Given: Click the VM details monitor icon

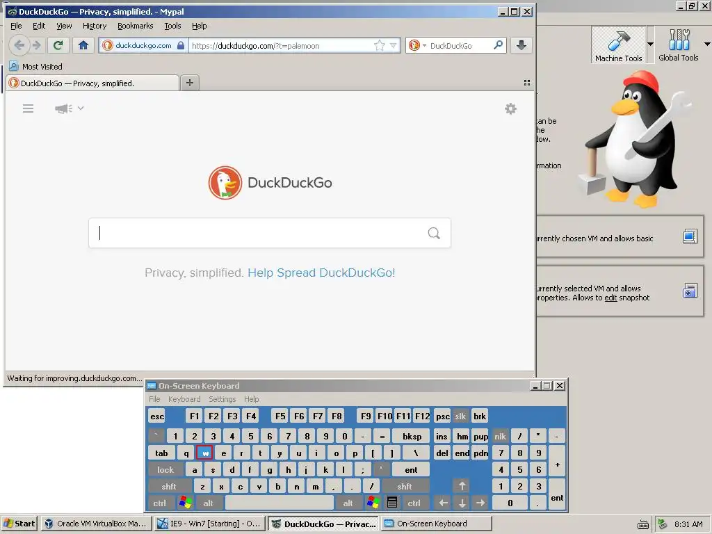Looking at the screenshot, I should point(690,236).
